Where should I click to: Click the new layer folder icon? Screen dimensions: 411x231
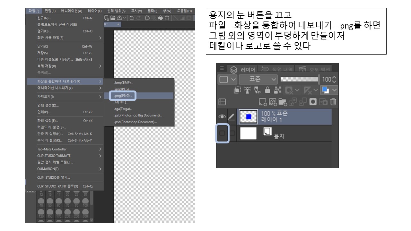(x=283, y=102)
